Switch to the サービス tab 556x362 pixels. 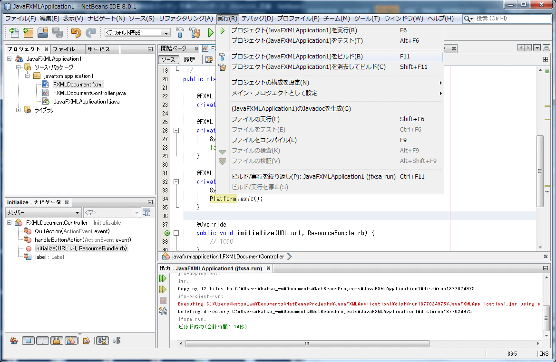tap(102, 49)
